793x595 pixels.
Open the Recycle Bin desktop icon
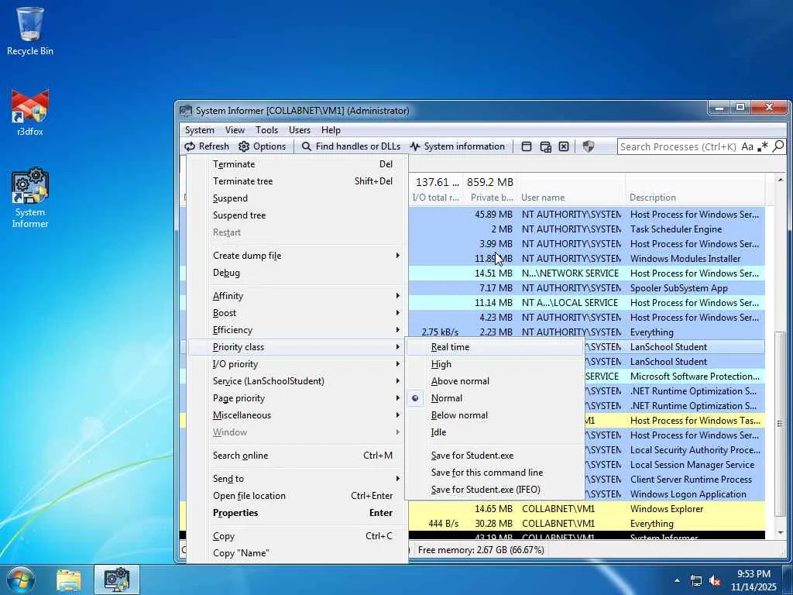tap(30, 31)
